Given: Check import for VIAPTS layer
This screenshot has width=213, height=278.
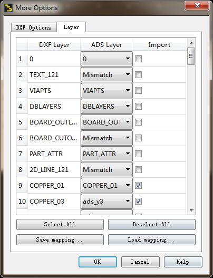Looking at the screenshot, I should coord(138,91).
